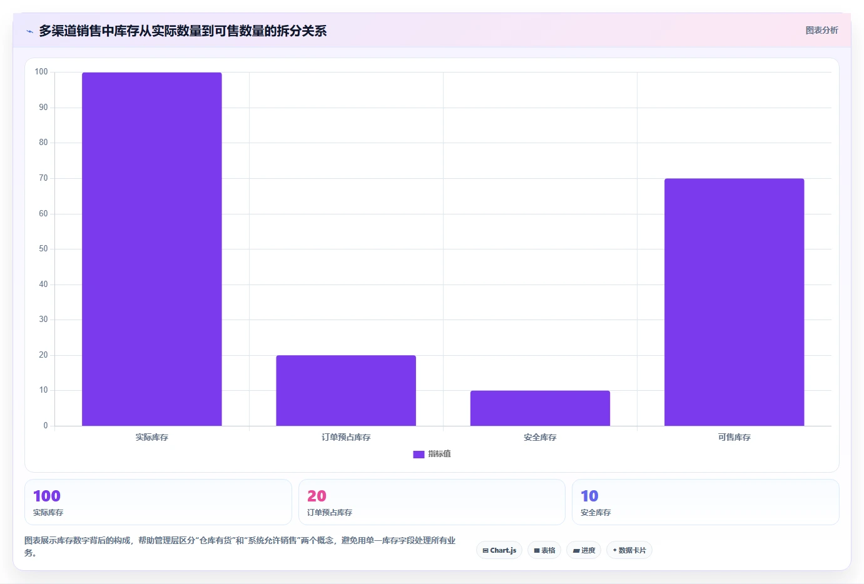864x584 pixels.
Task: Click the 订单预占库存 x-axis label
Action: click(346, 437)
